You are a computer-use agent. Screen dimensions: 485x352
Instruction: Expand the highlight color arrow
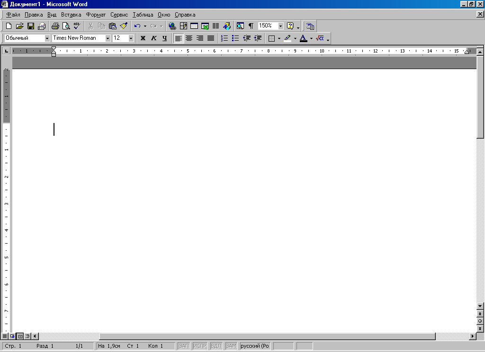point(295,38)
